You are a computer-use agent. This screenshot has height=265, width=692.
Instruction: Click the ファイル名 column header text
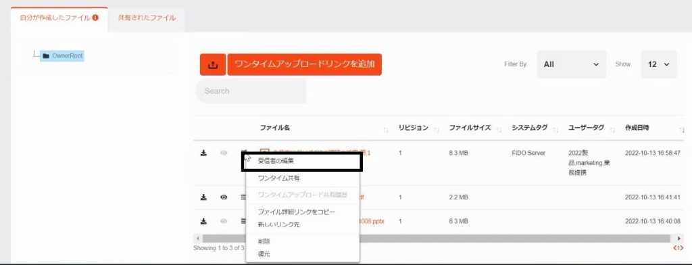(275, 128)
